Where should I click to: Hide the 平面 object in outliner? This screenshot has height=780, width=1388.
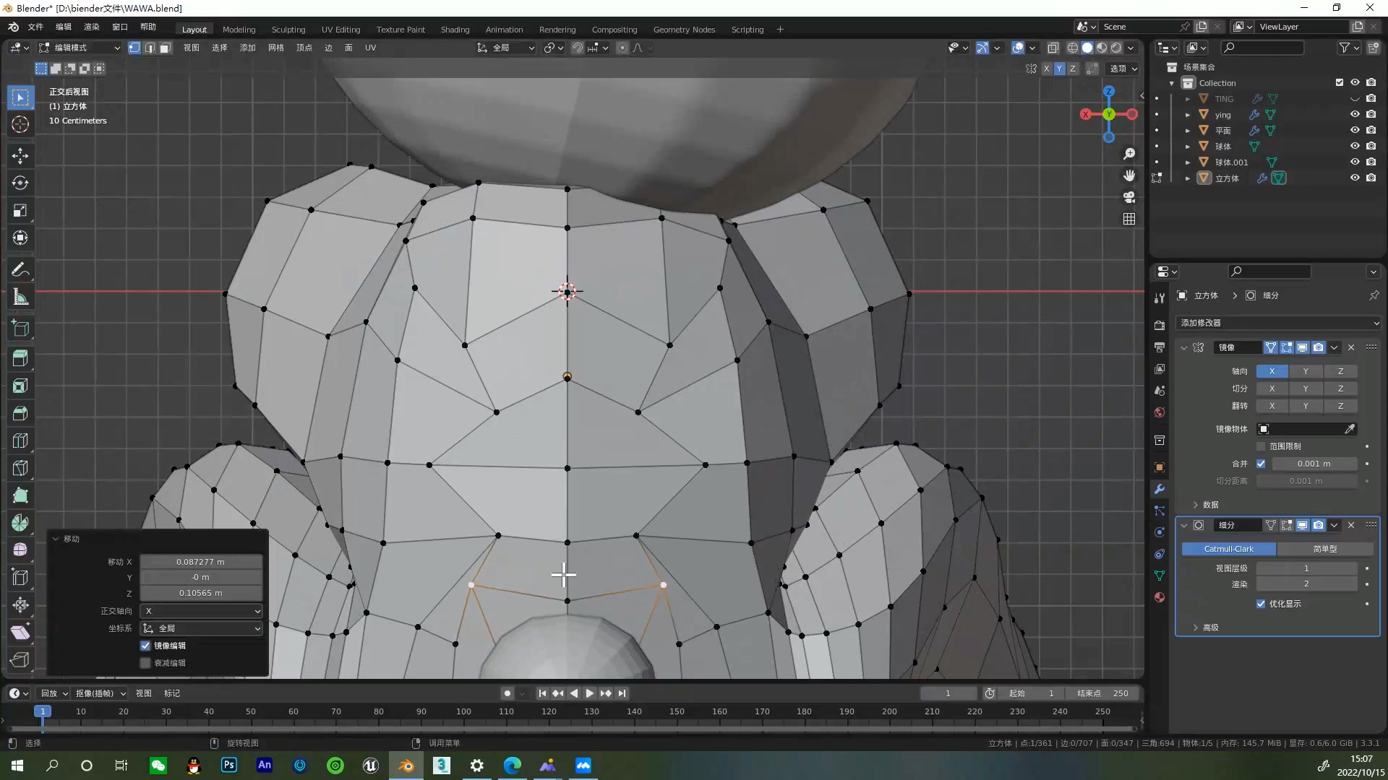[1355, 130]
